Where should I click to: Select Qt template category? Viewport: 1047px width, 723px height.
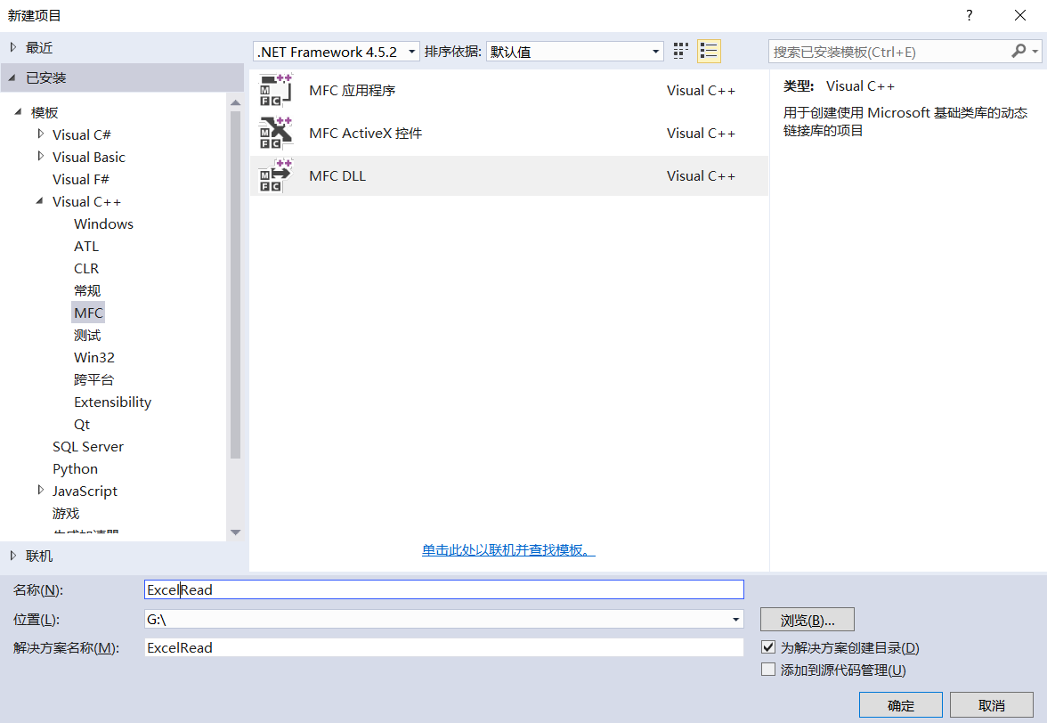[x=82, y=424]
